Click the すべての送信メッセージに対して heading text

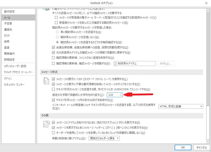tap(87, 13)
